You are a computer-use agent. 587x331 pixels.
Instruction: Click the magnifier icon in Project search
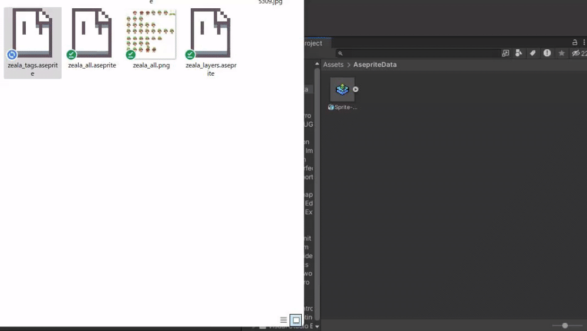340,53
